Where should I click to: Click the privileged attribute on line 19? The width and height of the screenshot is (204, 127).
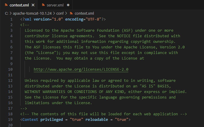pos(52,120)
